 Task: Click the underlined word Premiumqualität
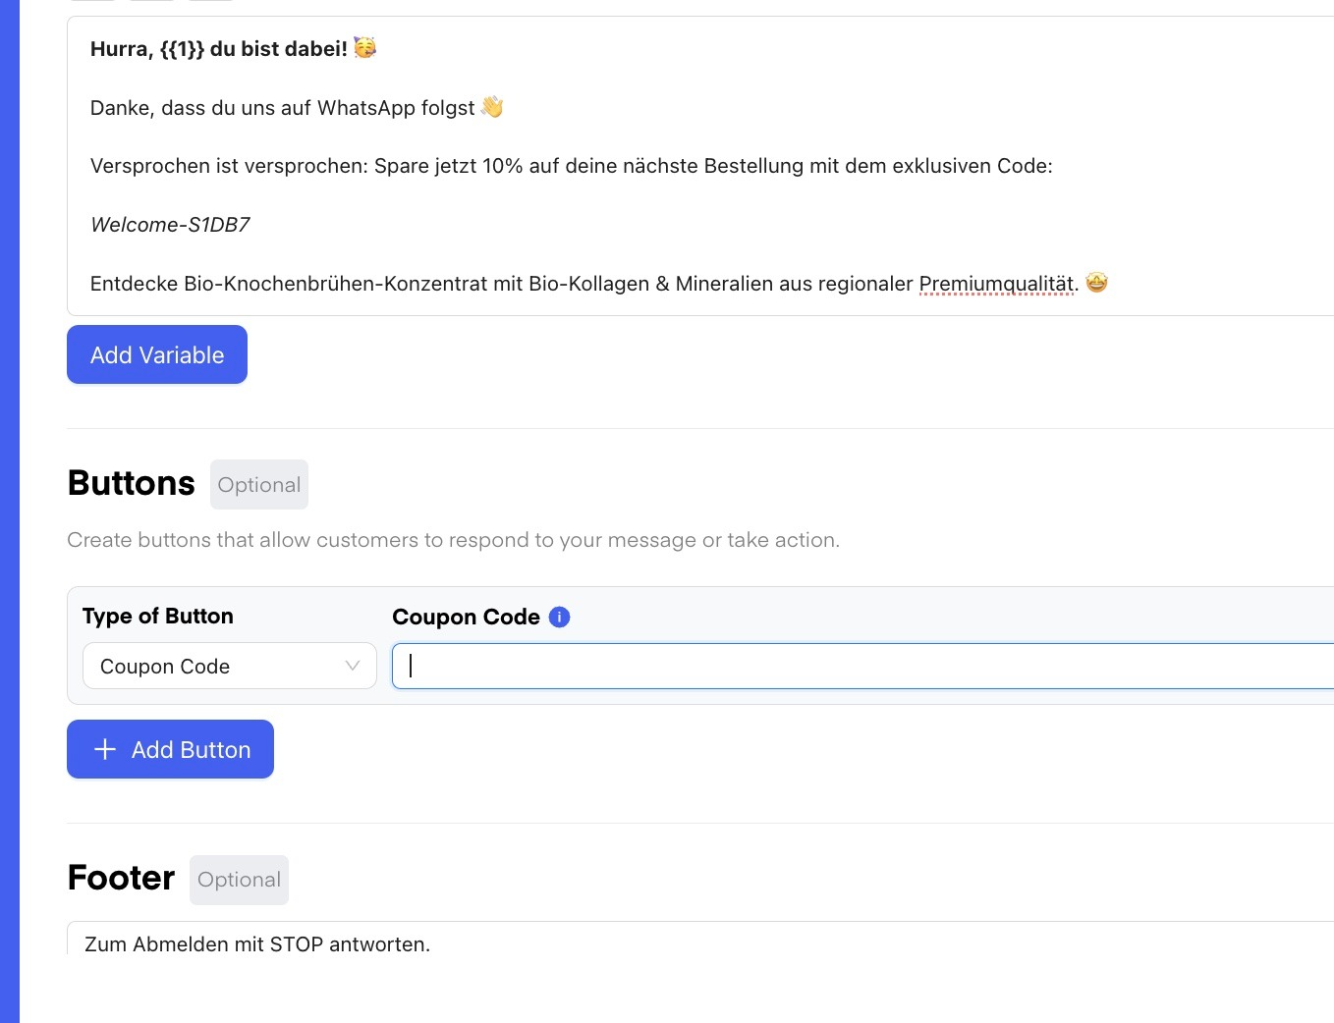coord(996,284)
